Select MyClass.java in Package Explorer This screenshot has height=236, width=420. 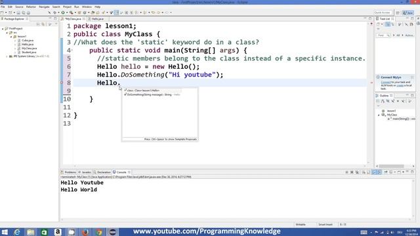(x=29, y=49)
